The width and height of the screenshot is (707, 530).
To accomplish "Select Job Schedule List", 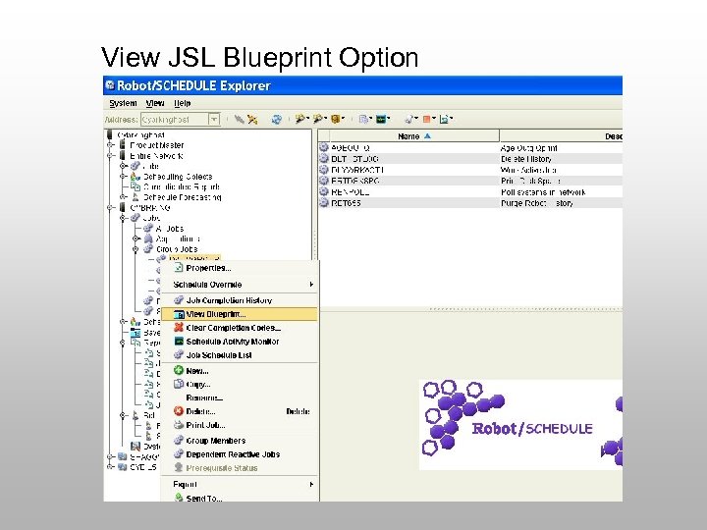I will coord(240,355).
